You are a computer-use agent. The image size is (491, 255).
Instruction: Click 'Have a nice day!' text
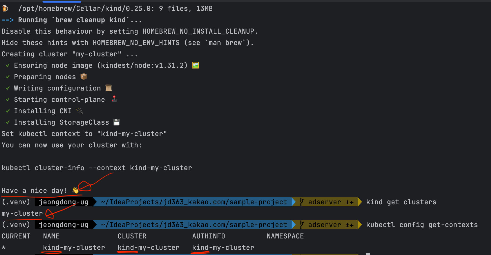[35, 191]
